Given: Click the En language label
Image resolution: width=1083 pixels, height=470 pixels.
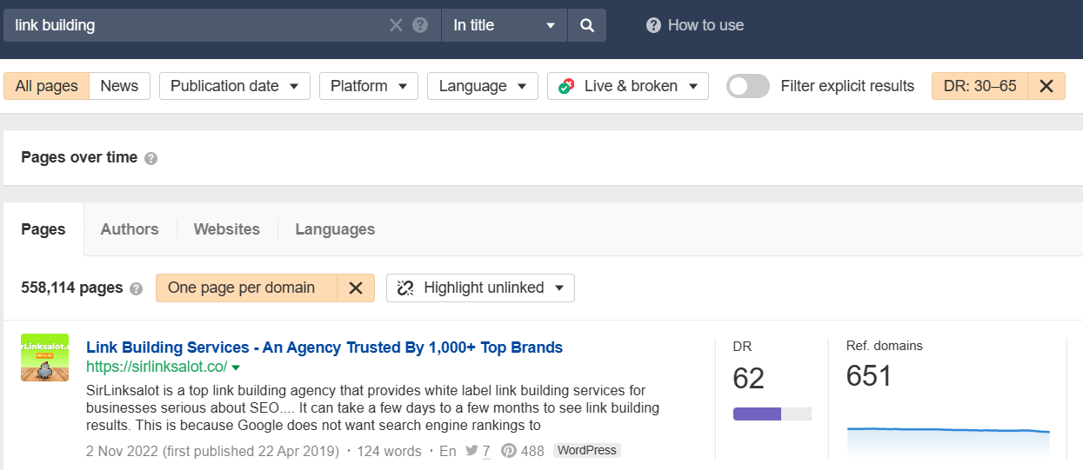Looking at the screenshot, I should tap(447, 451).
